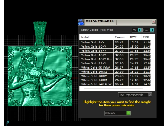
Task: Click the 26.67 grams value
Action: pyautogui.click(x=119, y=68)
